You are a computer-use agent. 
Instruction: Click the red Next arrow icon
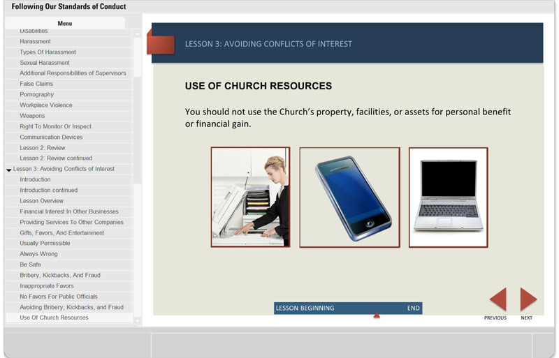click(528, 299)
